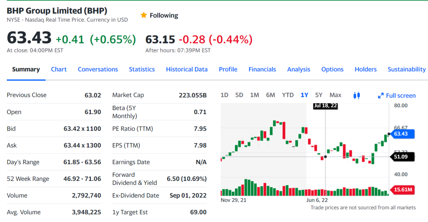Click the Jun 6, 22 axis date
428x222 pixels.
316,200
